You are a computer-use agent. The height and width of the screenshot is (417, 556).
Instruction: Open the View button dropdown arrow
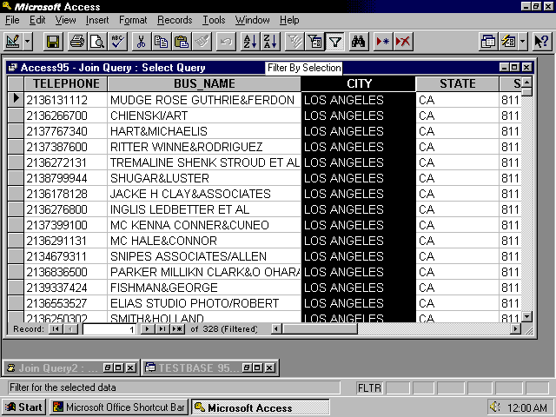coord(29,41)
